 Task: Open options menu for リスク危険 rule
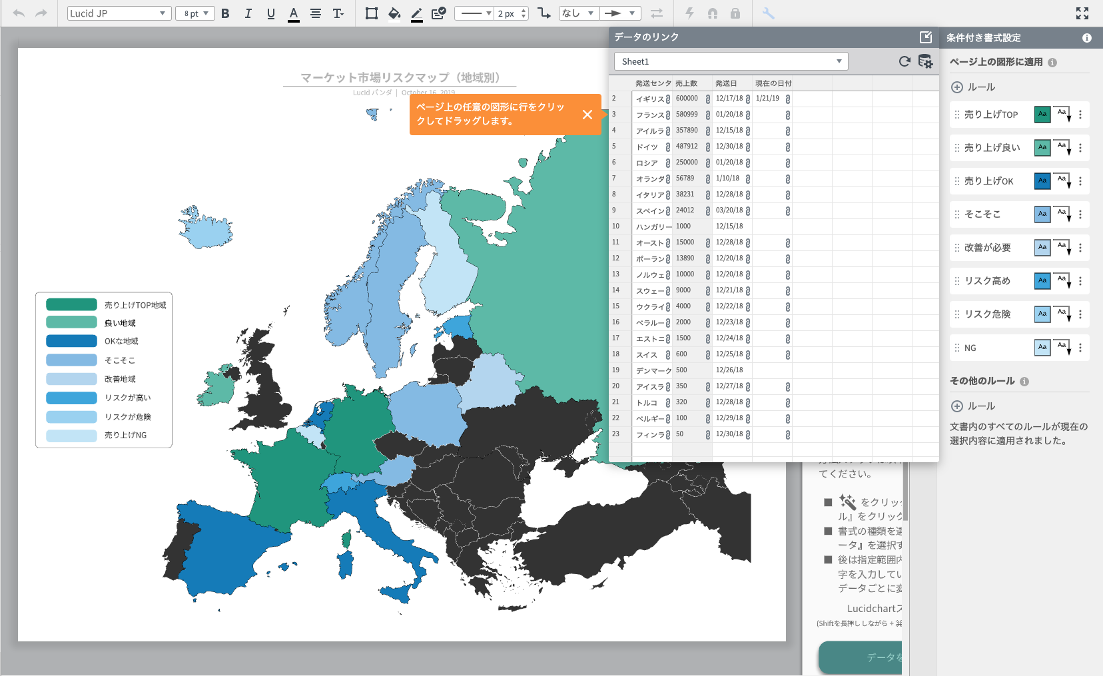click(x=1080, y=314)
